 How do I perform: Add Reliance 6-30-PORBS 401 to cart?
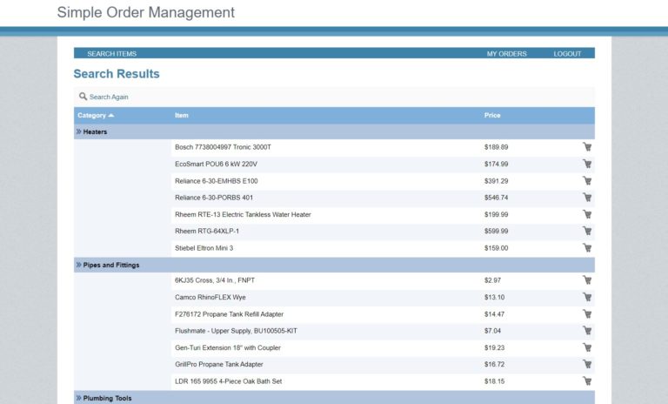pyautogui.click(x=587, y=198)
